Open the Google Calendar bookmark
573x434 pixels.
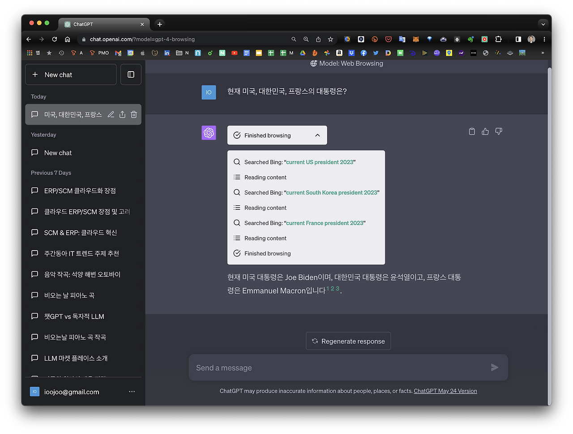[x=130, y=53]
